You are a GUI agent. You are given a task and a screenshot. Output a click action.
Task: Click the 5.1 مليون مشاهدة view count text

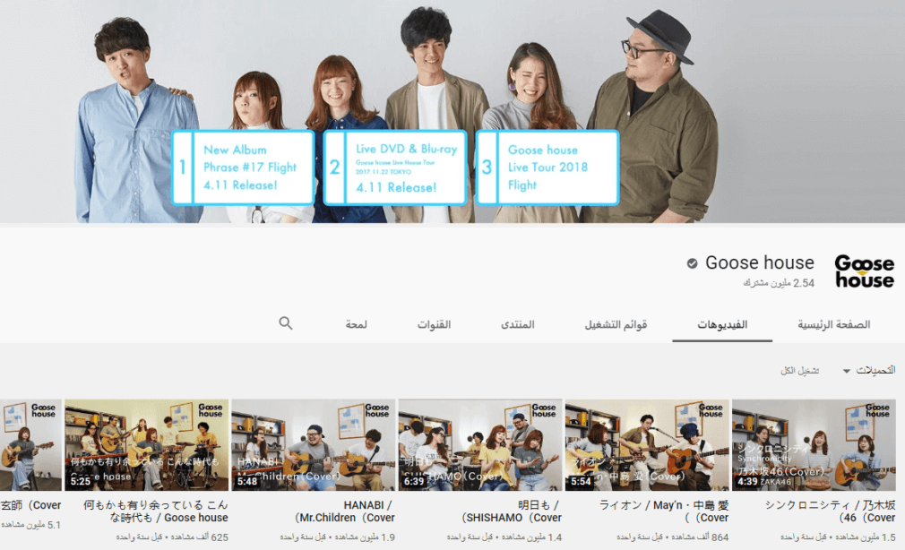coord(30,525)
